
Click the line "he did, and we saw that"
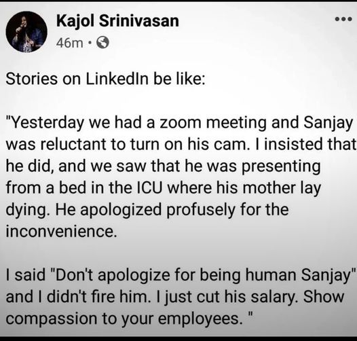(x=163, y=166)
